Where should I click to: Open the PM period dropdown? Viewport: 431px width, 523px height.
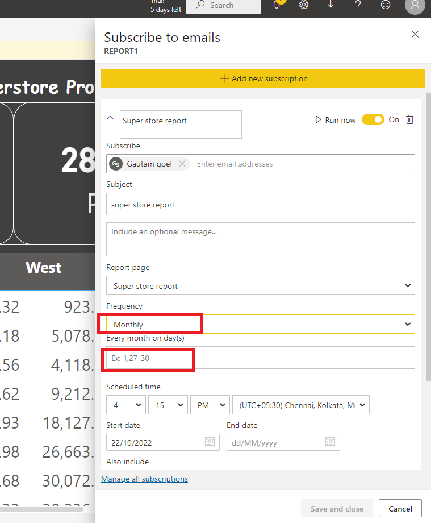210,405
